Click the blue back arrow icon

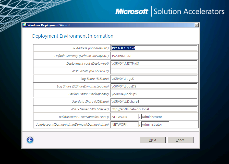click(x=30, y=140)
